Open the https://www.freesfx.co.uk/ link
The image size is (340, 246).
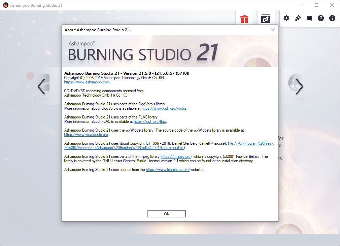point(168,170)
